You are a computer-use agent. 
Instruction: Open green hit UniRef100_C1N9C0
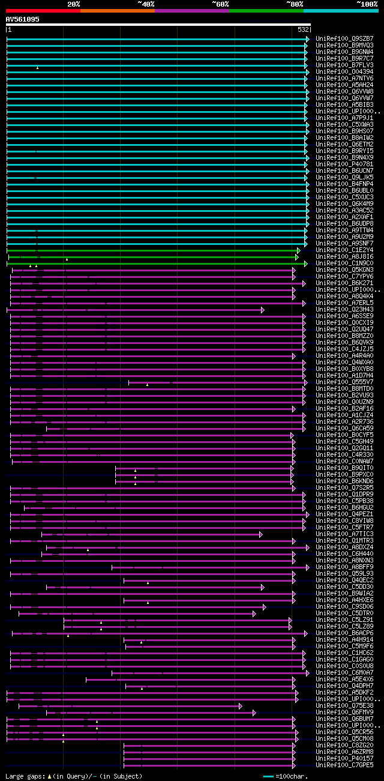(344, 263)
